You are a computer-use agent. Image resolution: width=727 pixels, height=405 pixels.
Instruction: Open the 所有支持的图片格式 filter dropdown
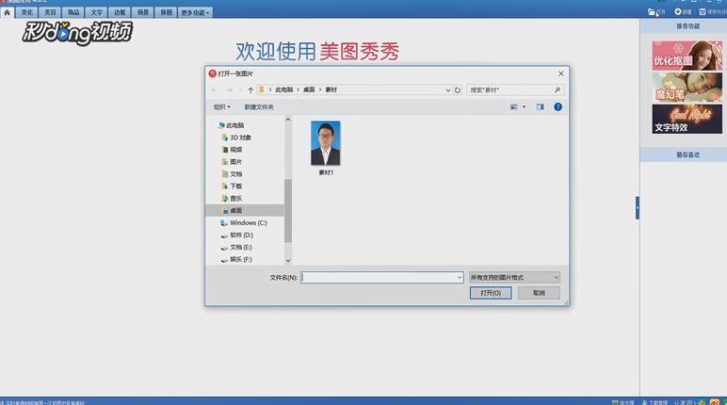point(514,278)
